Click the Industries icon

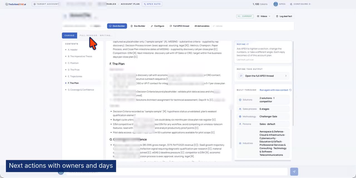point(240,143)
